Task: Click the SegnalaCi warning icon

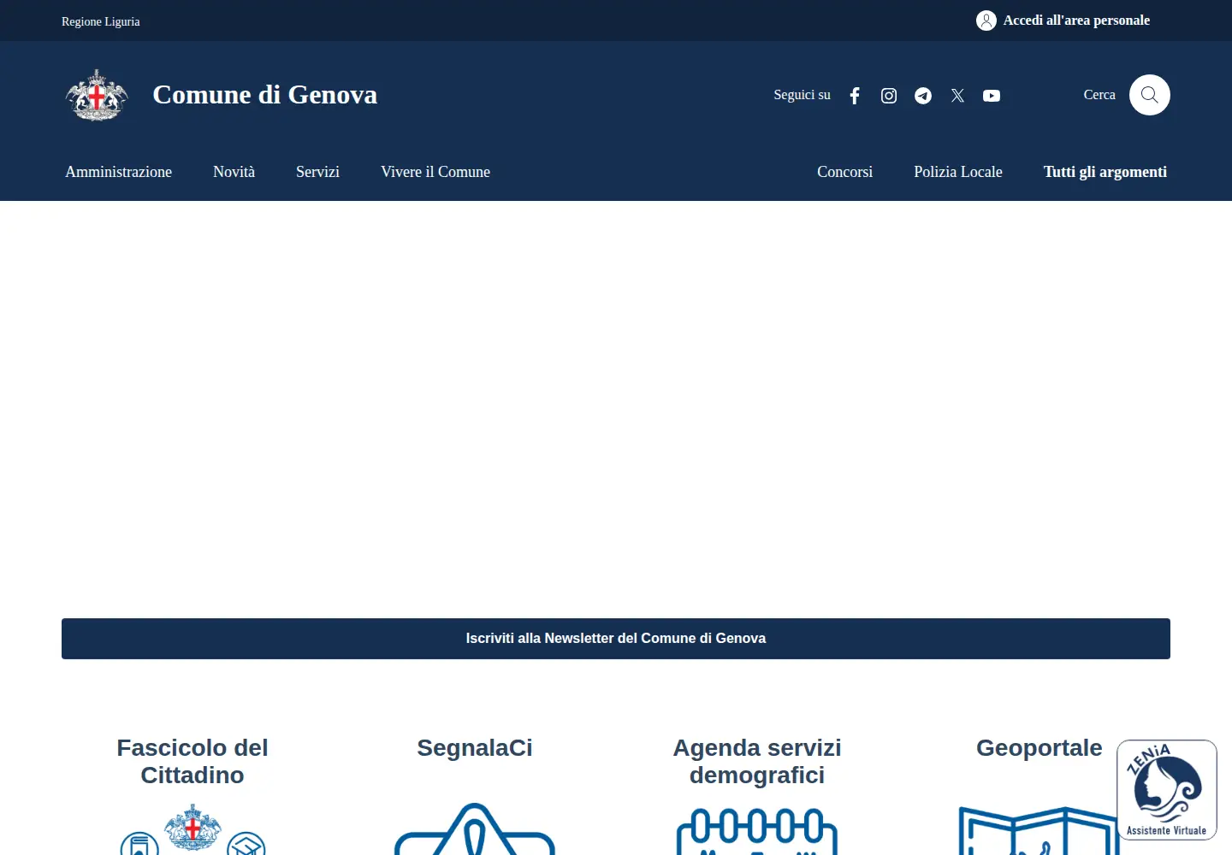Action: tap(475, 829)
